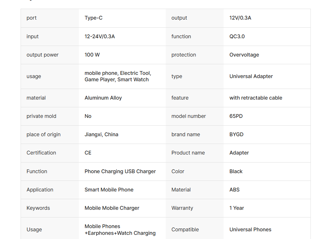Click the Universal Adapter type value

click(251, 76)
